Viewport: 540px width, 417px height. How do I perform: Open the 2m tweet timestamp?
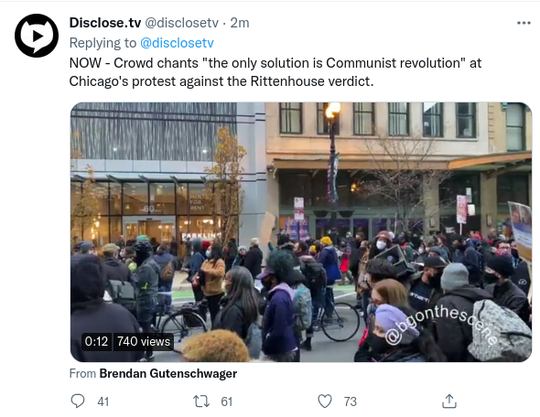pyautogui.click(x=240, y=23)
